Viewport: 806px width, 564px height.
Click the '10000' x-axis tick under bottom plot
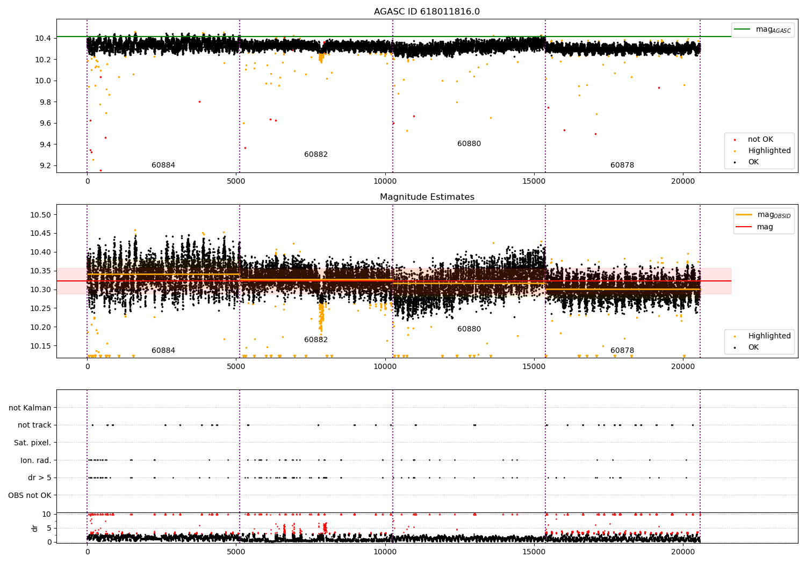385,553
